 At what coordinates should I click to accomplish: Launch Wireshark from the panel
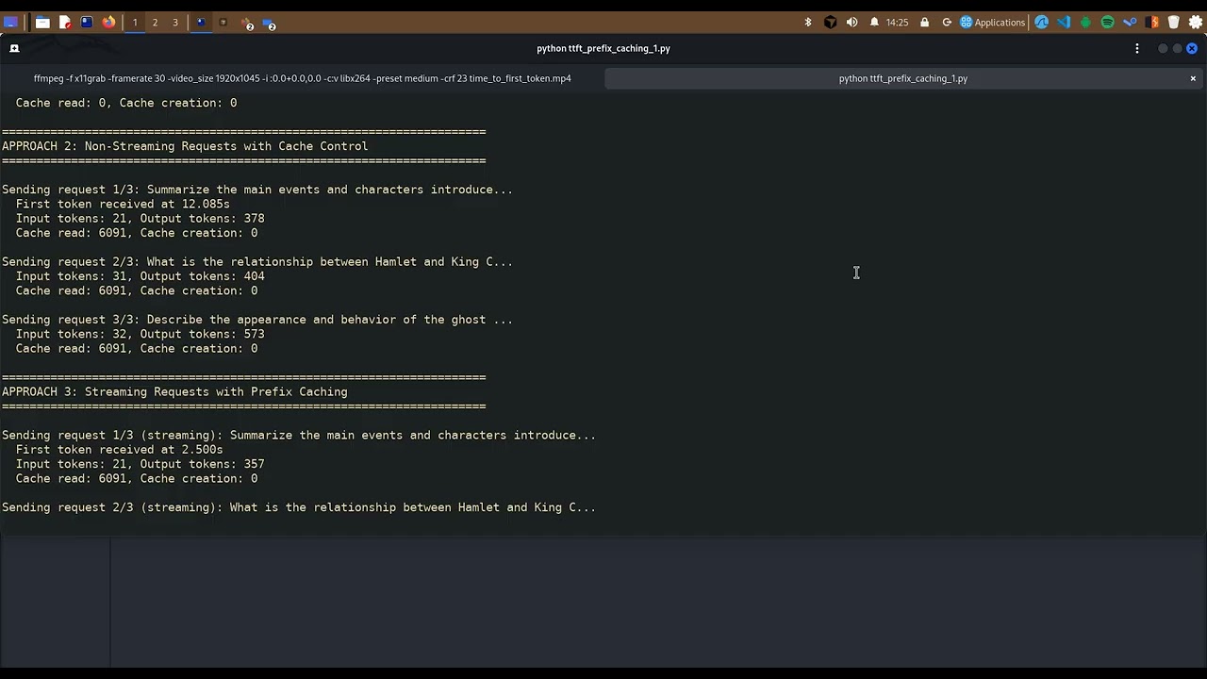click(1041, 22)
